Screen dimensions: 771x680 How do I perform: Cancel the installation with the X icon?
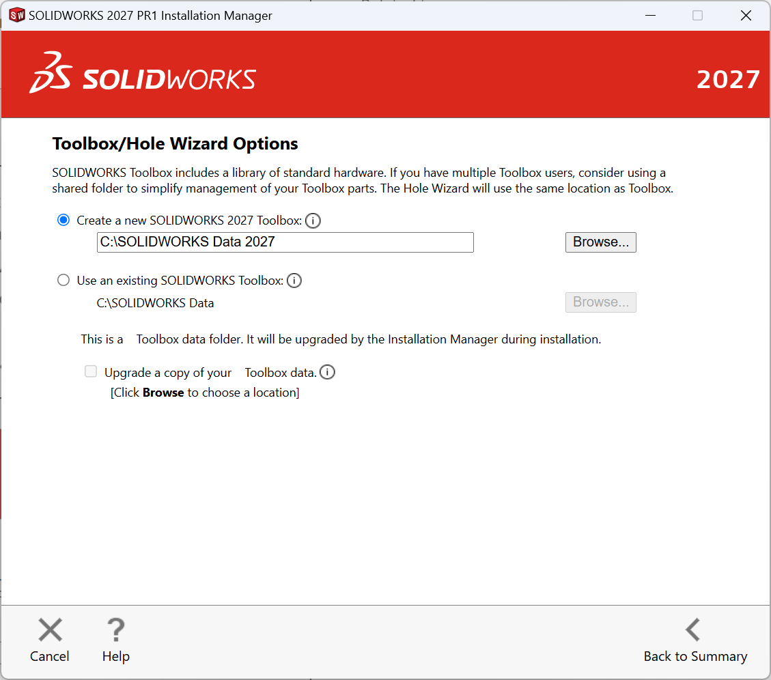click(x=50, y=630)
